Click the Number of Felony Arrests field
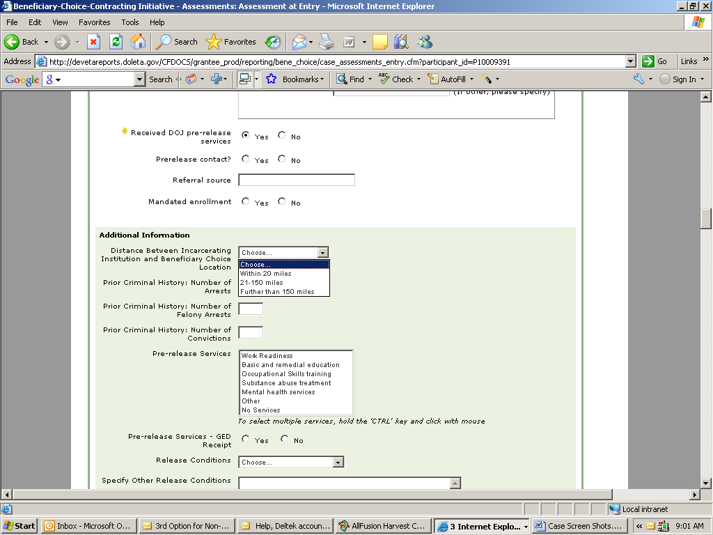The height and width of the screenshot is (535, 713). click(x=251, y=309)
